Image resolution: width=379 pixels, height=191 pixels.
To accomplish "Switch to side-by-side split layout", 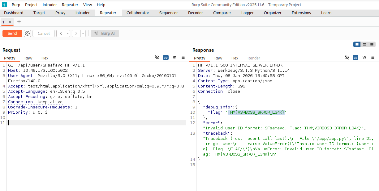I will [357, 44].
